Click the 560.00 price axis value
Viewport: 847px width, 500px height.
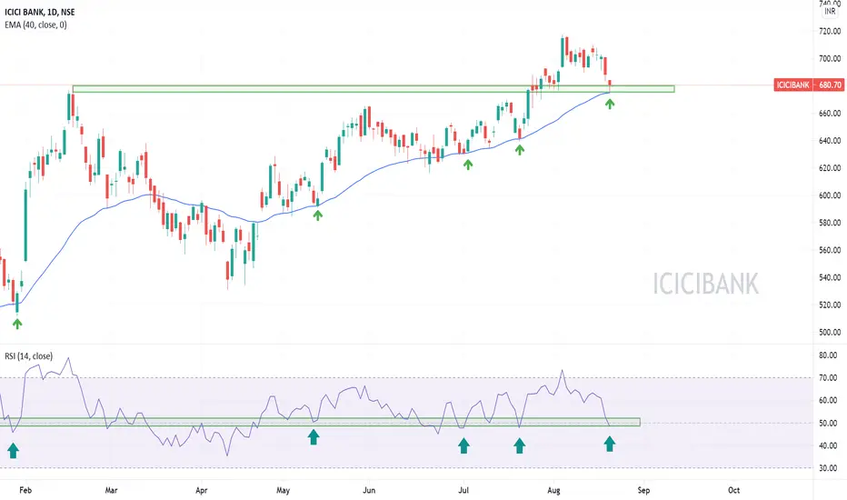pos(830,250)
